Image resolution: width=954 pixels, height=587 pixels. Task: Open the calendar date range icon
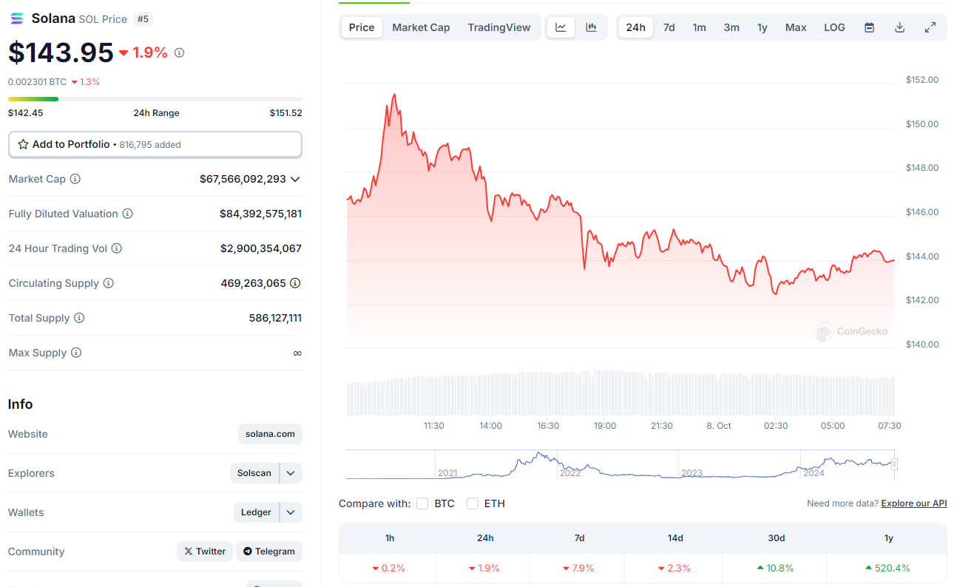(870, 27)
